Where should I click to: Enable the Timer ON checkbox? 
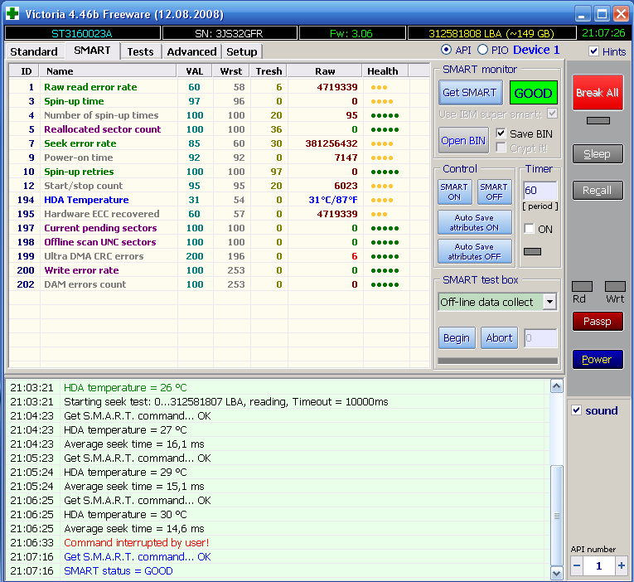point(530,229)
